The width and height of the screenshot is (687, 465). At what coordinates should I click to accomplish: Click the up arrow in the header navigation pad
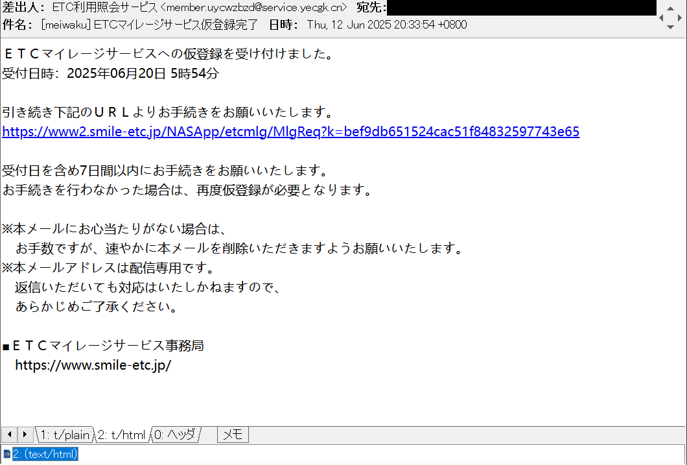click(x=670, y=8)
